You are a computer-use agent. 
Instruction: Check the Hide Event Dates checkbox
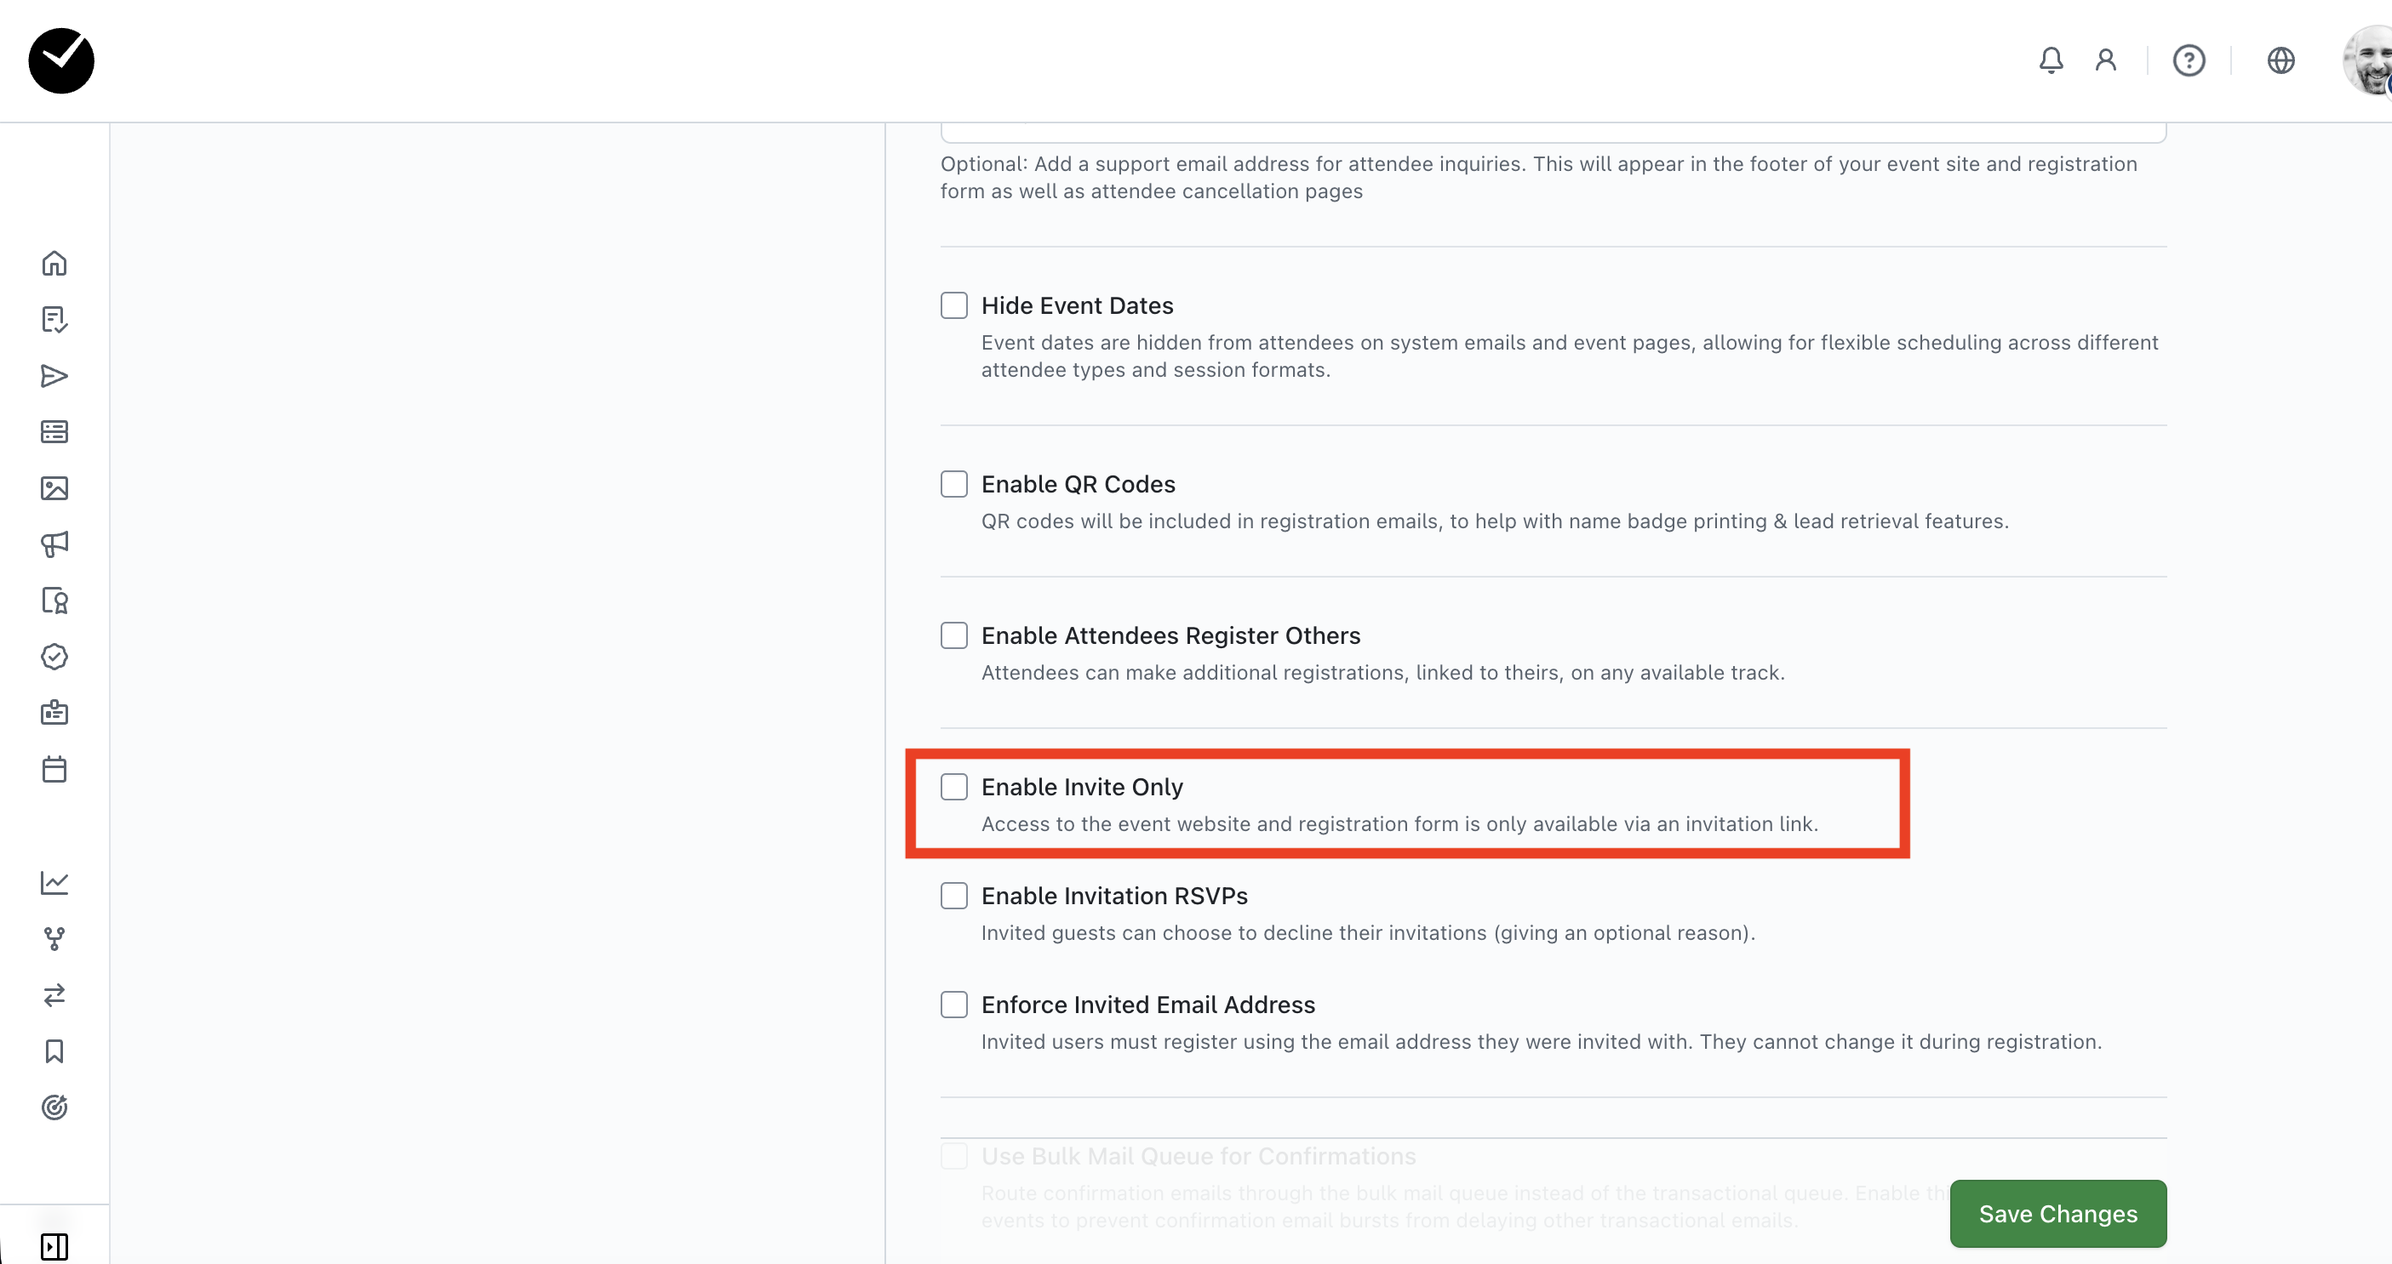click(953, 305)
